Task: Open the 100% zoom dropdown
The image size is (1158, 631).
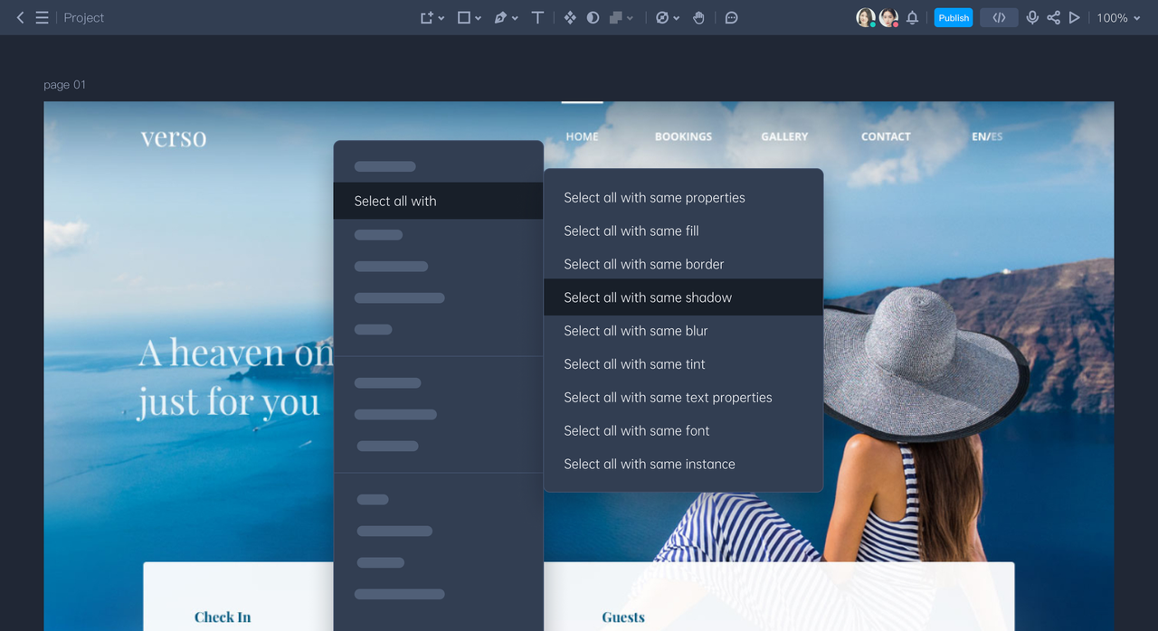Action: tap(1119, 17)
